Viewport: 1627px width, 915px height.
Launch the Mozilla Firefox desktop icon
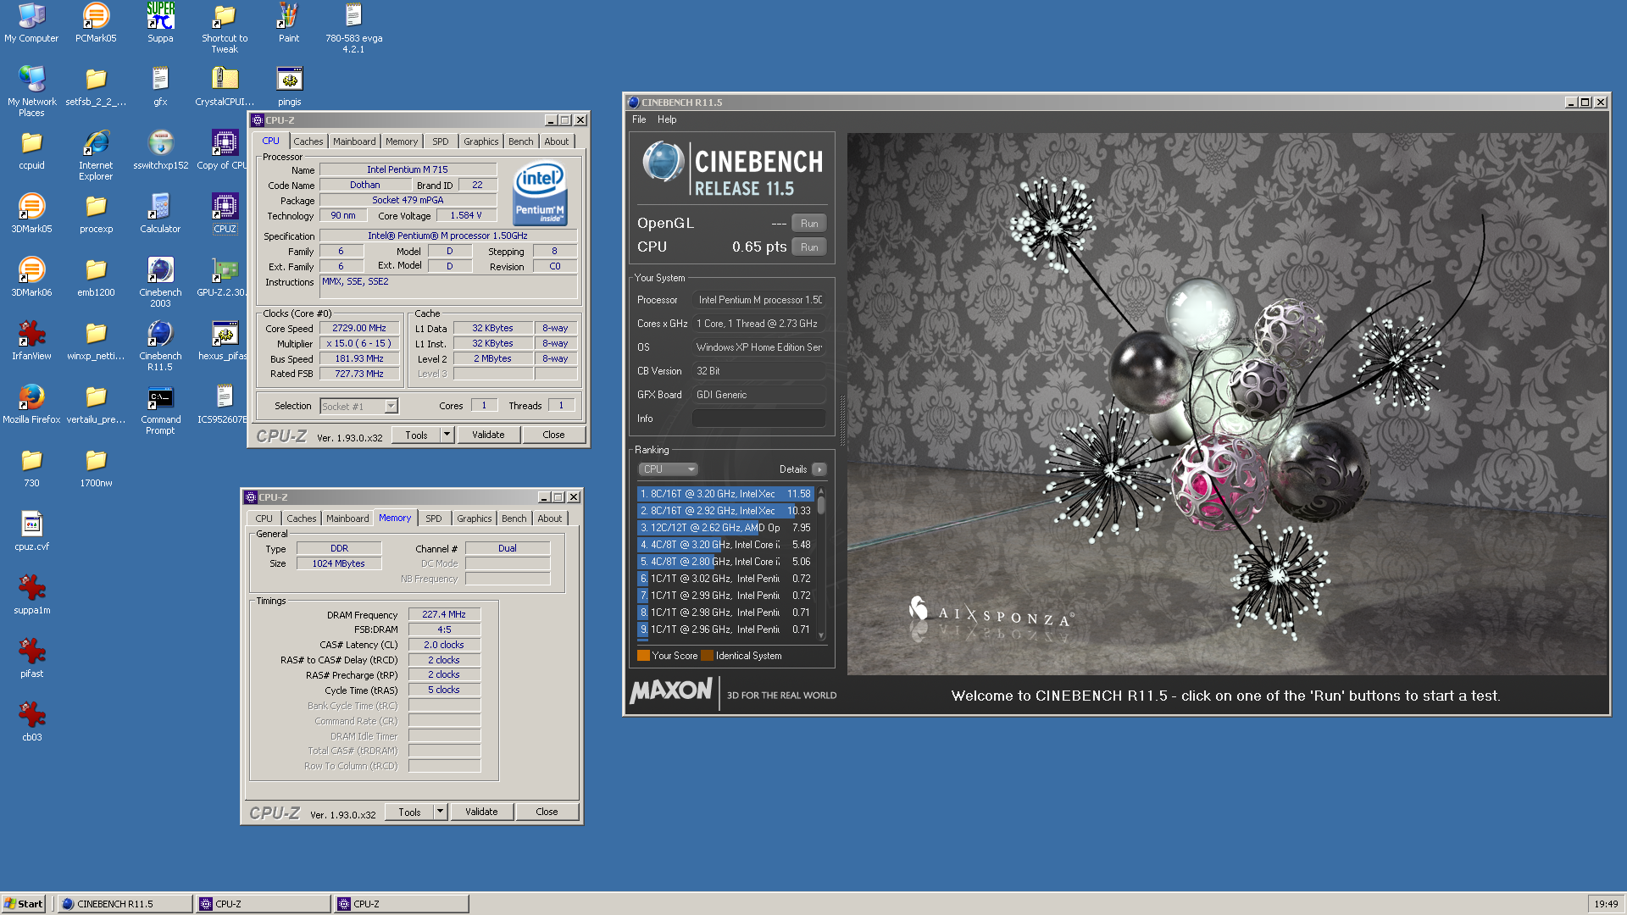click(31, 403)
